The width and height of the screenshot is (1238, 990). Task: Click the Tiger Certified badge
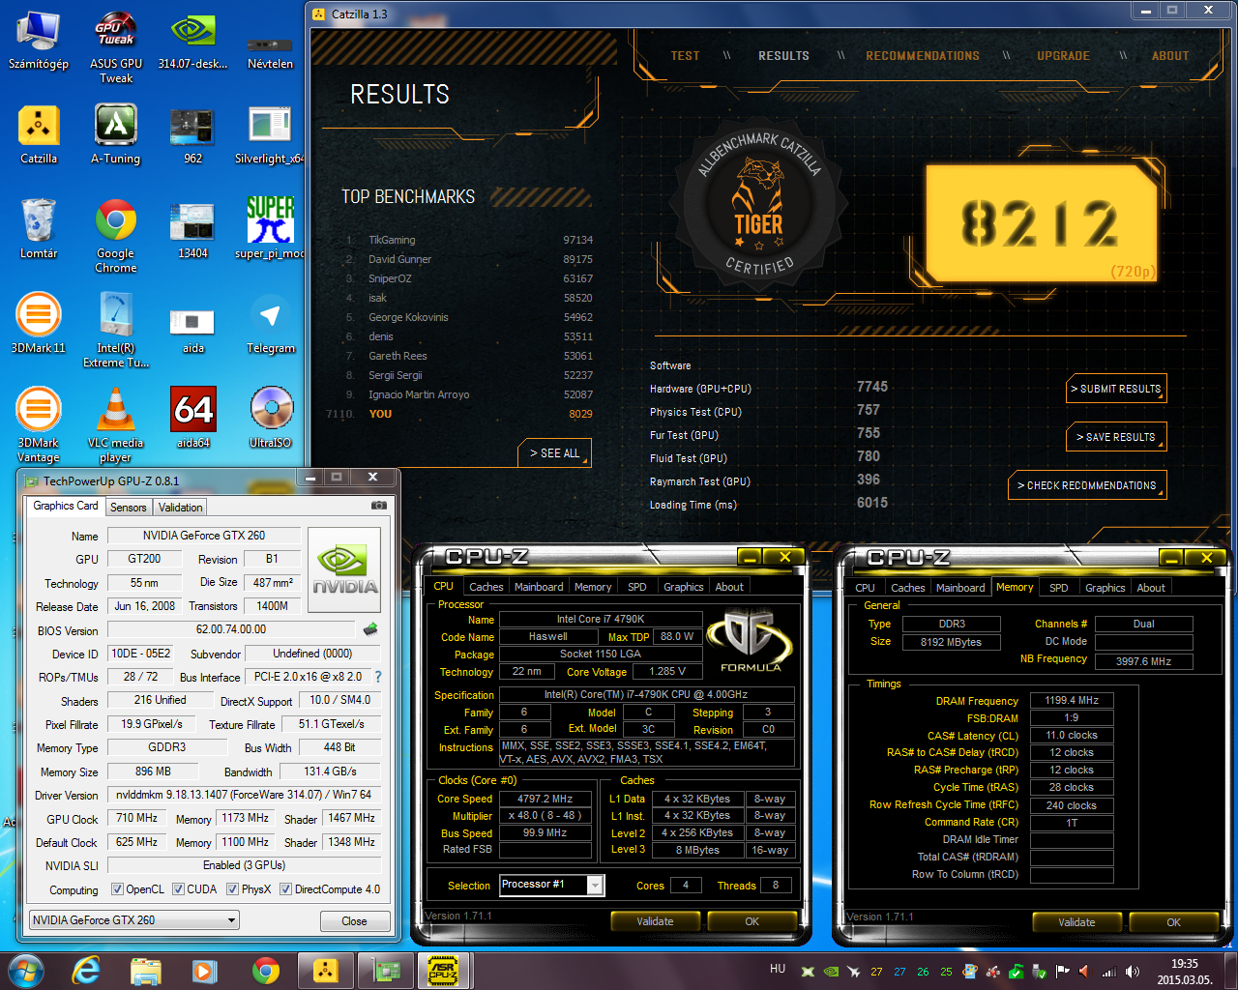pos(759,204)
